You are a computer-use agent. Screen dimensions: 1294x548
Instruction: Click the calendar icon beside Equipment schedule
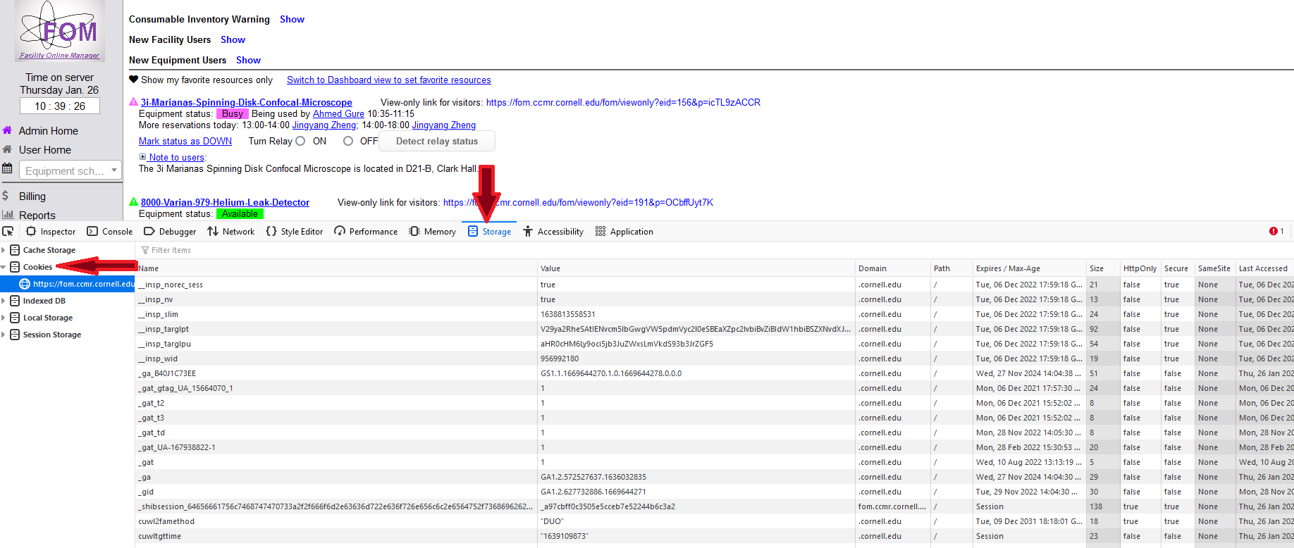click(7, 168)
